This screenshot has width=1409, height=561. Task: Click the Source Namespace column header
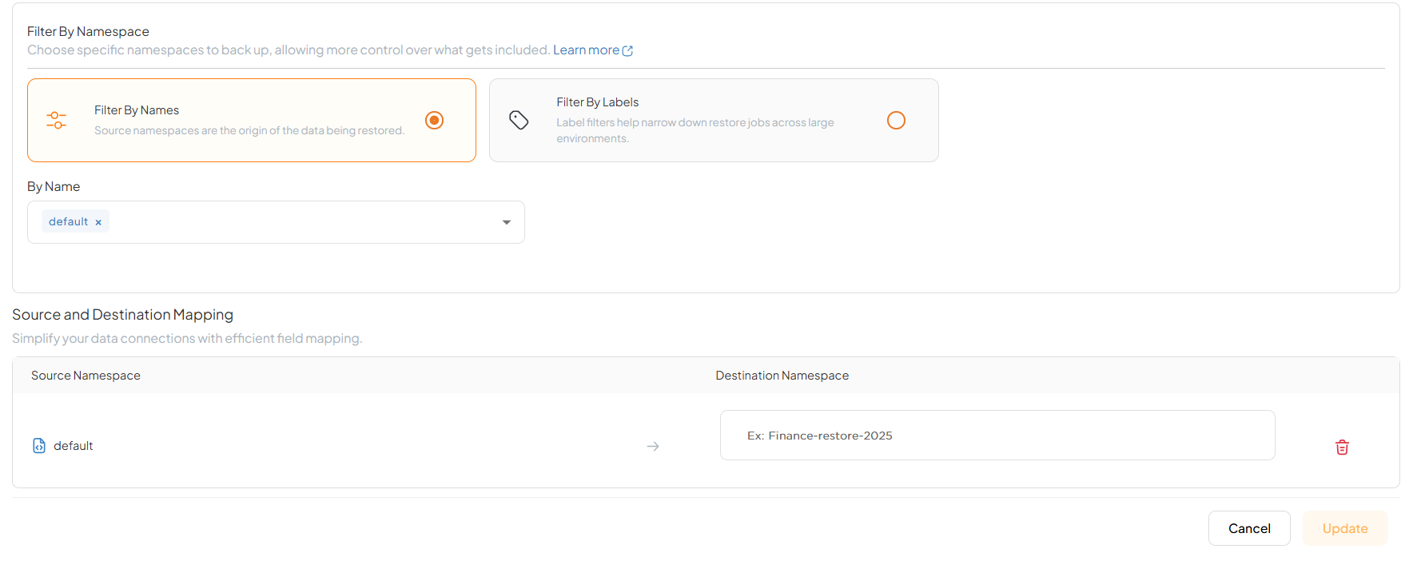point(86,376)
